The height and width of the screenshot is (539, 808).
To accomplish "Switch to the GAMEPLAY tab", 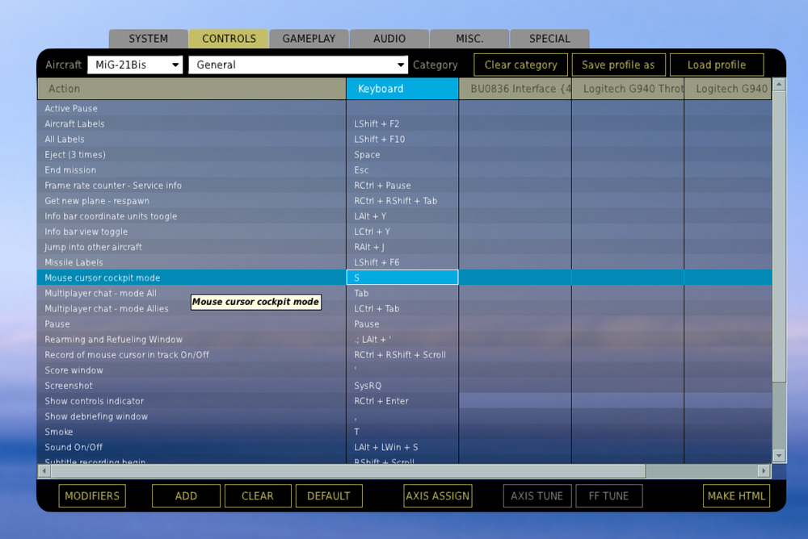I will click(x=309, y=39).
